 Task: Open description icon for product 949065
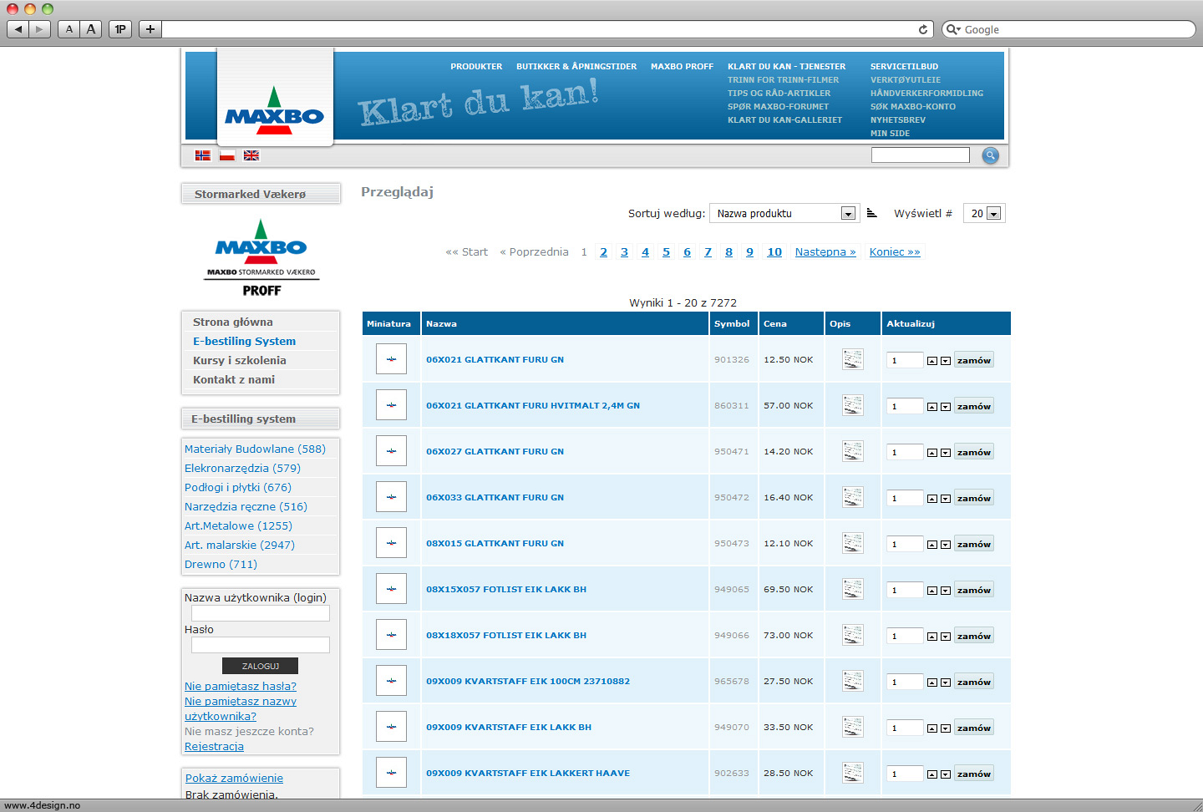tap(852, 589)
